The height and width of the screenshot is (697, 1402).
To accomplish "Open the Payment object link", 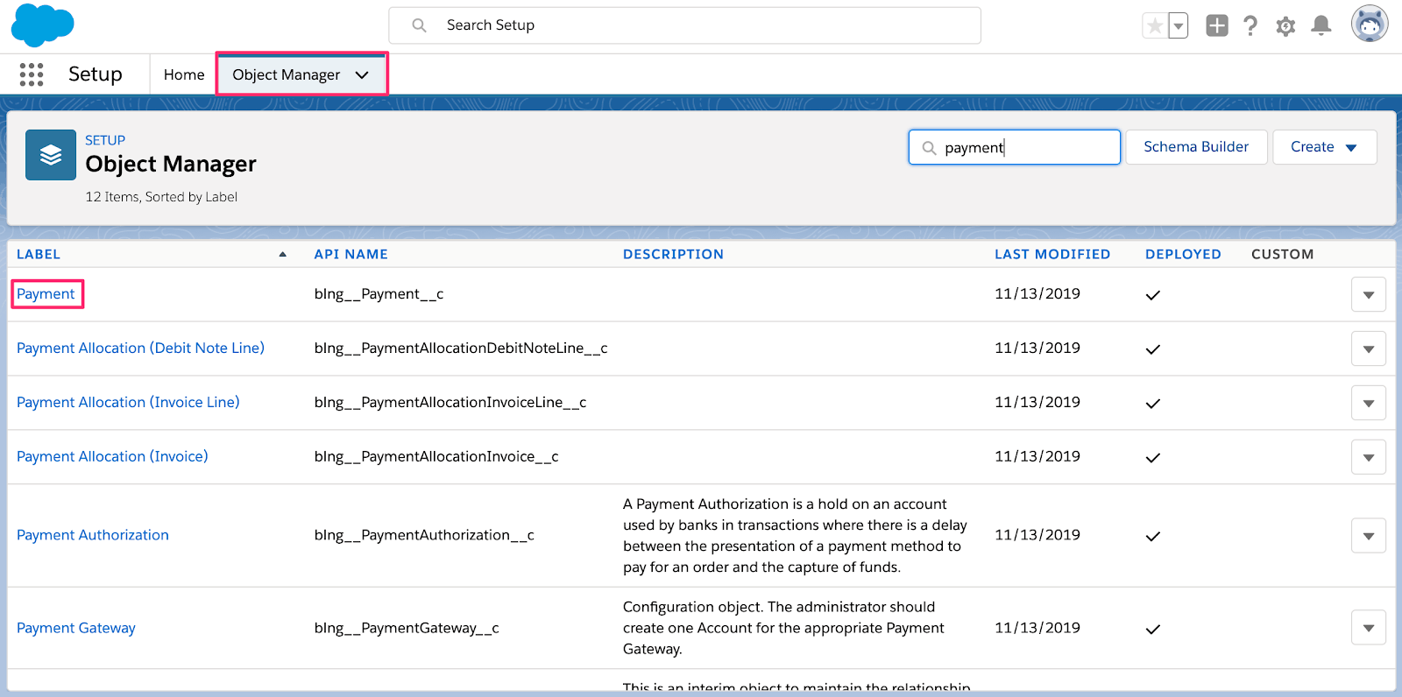I will click(x=46, y=294).
